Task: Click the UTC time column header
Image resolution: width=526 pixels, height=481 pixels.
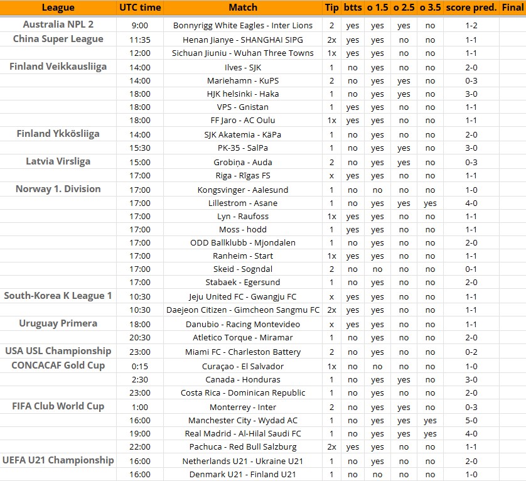Action: click(x=140, y=8)
